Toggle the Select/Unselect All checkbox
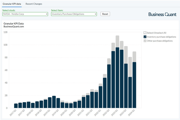Screen dimensions: 180x120 coord(145,33)
